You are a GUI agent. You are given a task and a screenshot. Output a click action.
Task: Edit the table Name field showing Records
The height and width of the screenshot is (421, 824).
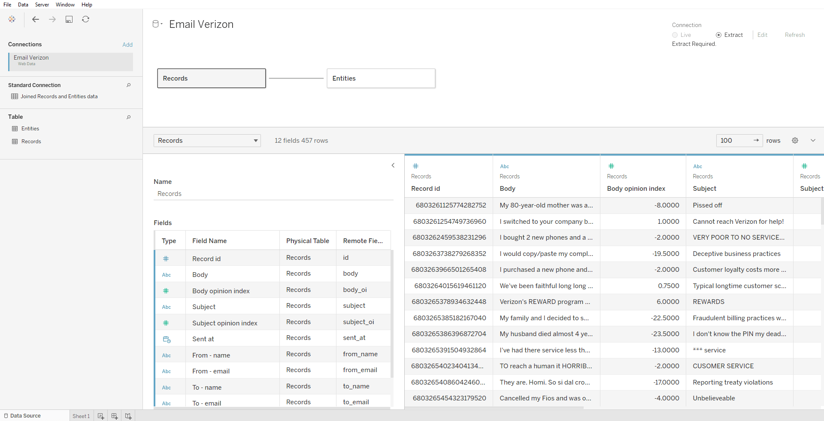click(x=273, y=194)
